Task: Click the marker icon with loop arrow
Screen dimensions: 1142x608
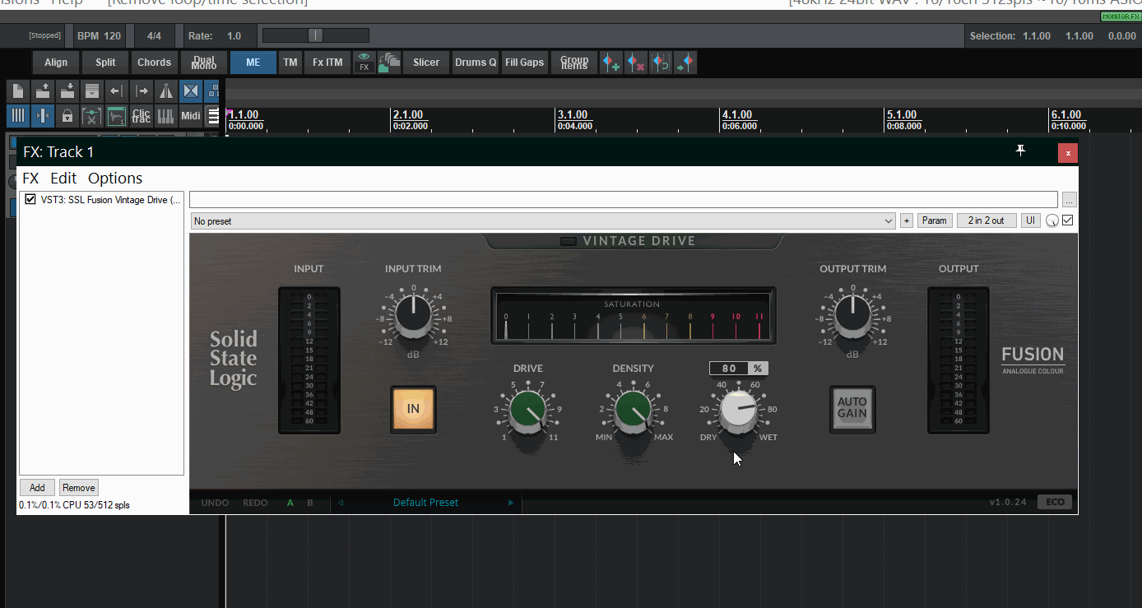Action: pos(660,63)
